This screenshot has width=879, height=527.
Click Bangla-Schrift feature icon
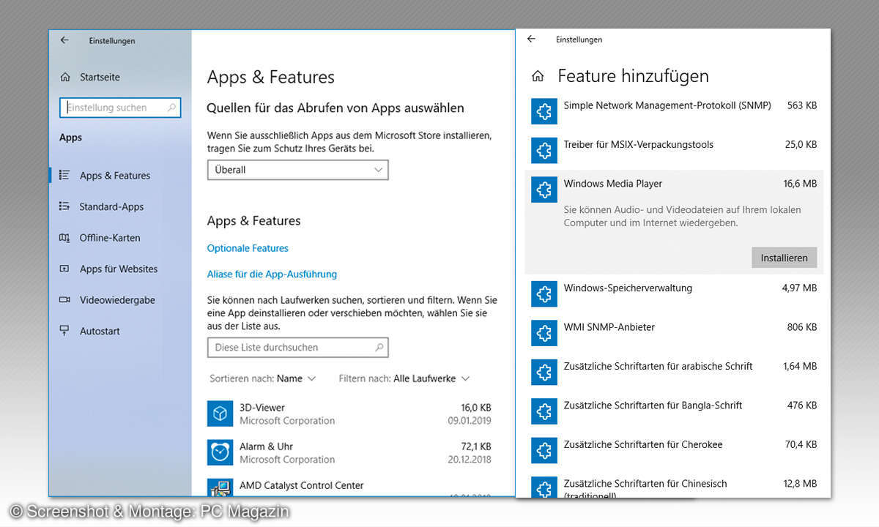(544, 411)
